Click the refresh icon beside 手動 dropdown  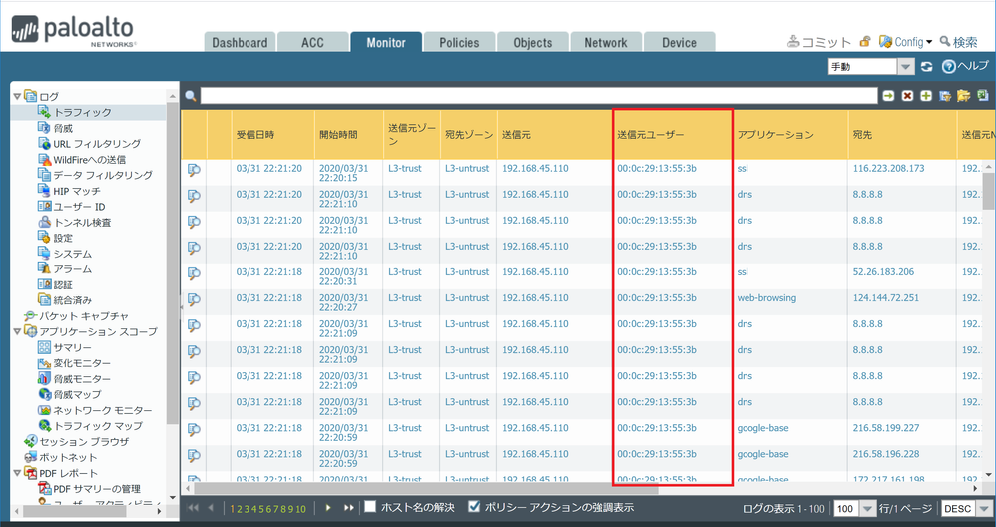point(927,67)
